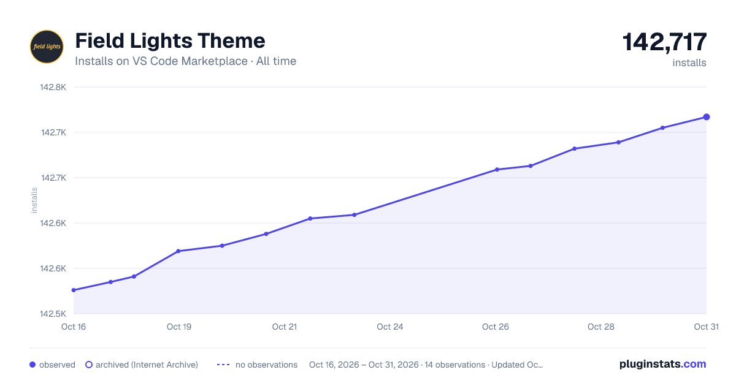Click the no observations dashed-line marker
This screenshot has height=386, width=736.
[x=223, y=365]
